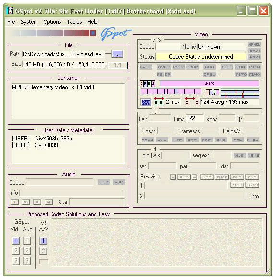Image resolution: width=273 pixels, height=279 pixels.
Task: Click the Resizing plus button
Action: tap(173, 177)
